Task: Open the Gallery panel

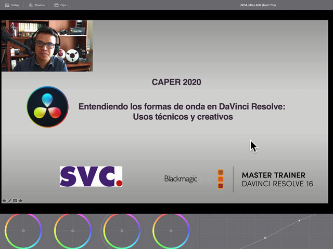Action: point(12,5)
